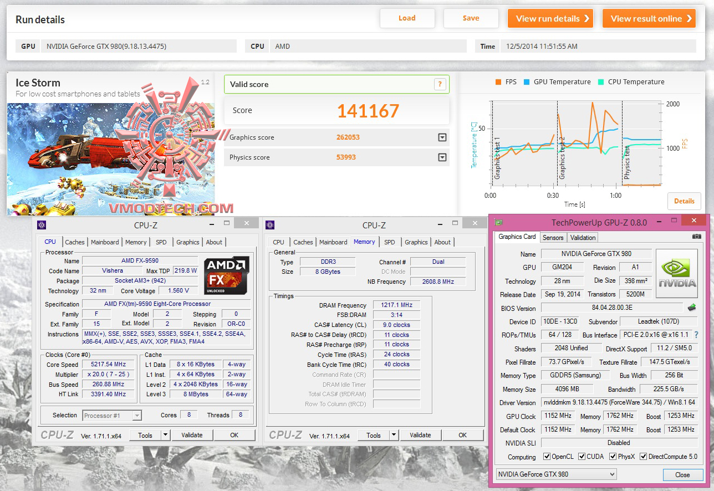Screen dimensions: 714x491
Task: Switch to Memory tab in CPU-Z CPU window
Action: 136,242
